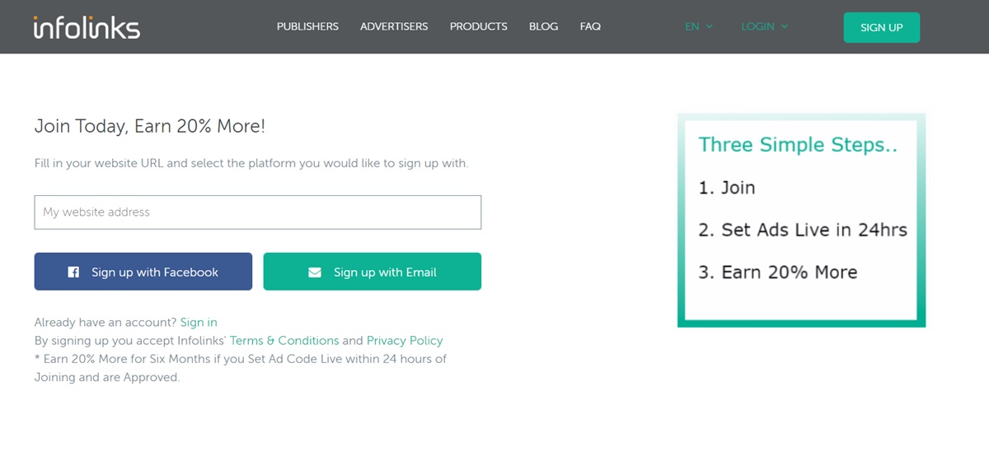Click the chevron arrow beside LOGIN
The height and width of the screenshot is (475, 989).
[x=785, y=26]
